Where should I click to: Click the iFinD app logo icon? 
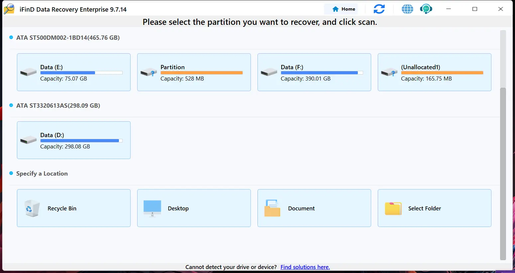9,9
